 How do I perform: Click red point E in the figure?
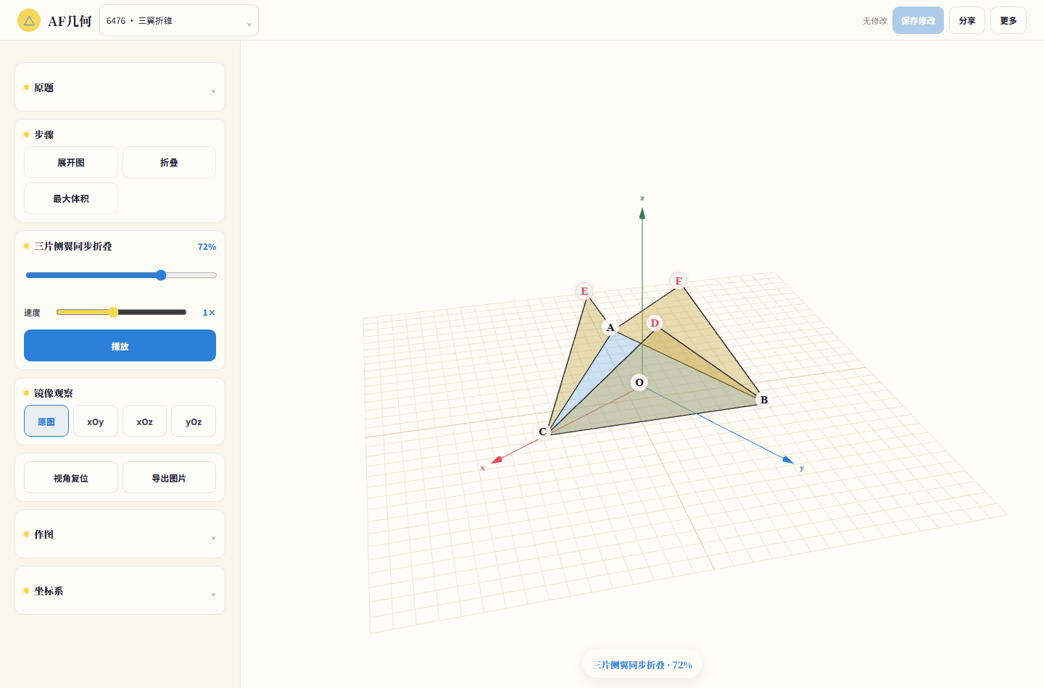point(584,291)
